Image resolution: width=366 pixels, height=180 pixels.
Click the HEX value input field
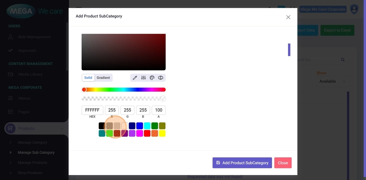[x=92, y=110]
